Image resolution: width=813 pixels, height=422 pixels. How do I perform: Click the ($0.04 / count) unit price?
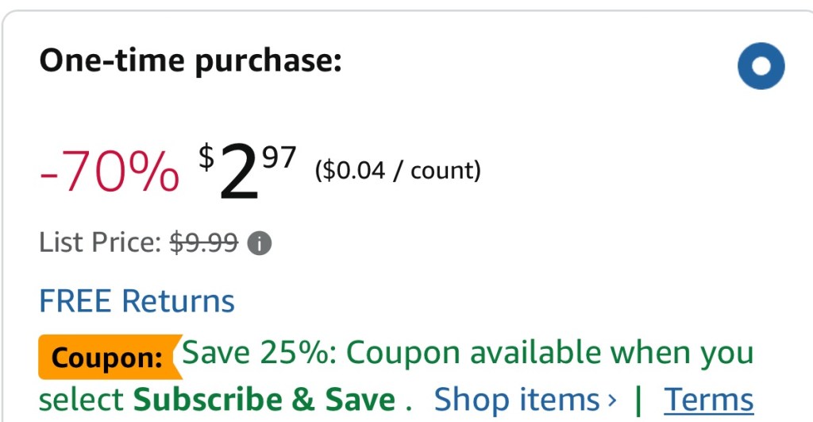click(x=398, y=170)
